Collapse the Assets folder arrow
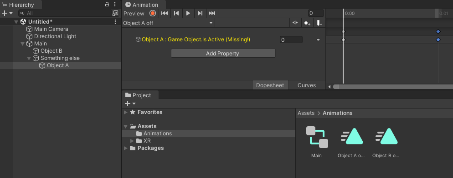The image size is (453, 178). tap(126, 126)
